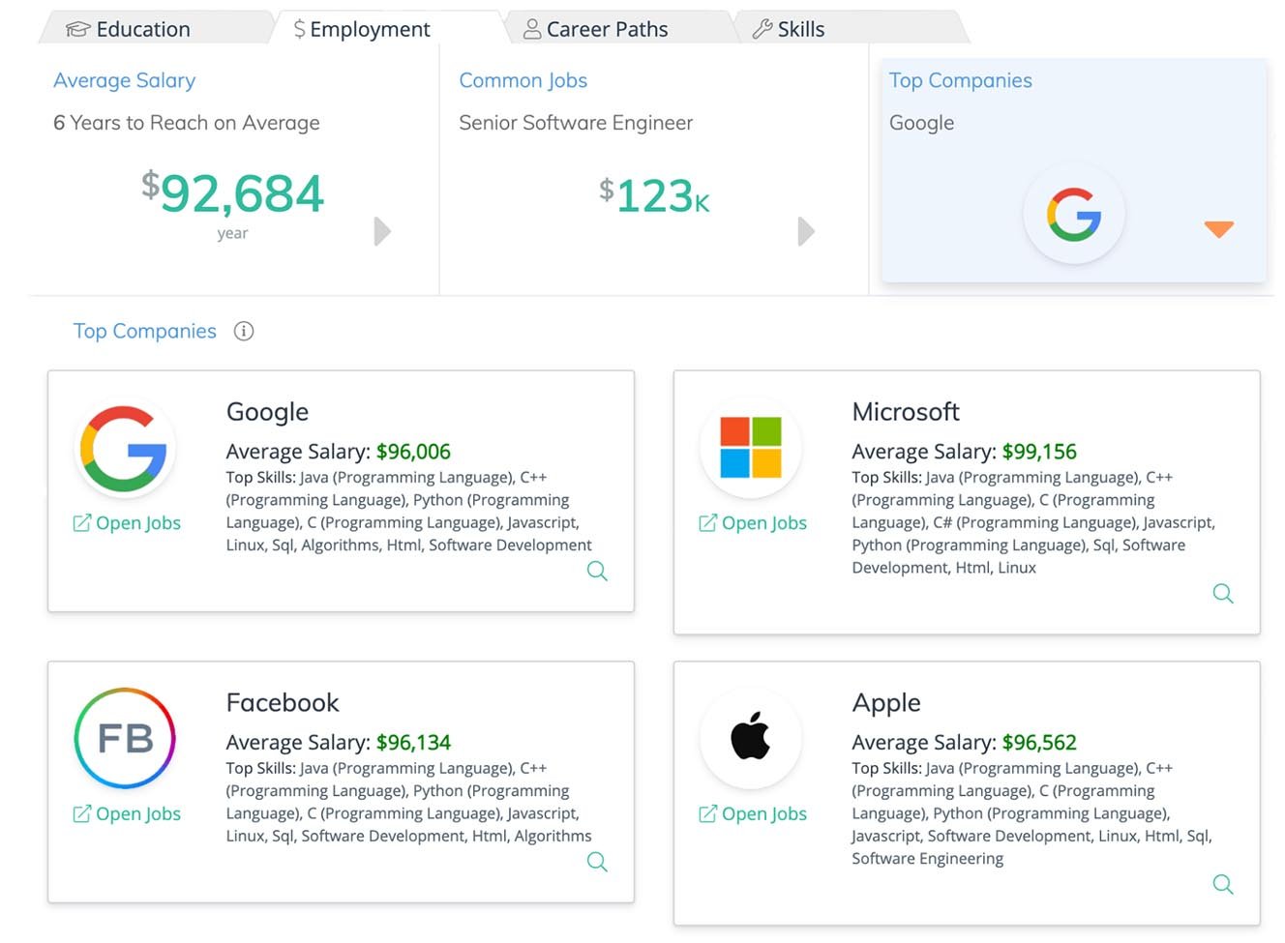Screen dimensions: 1285x943
Task: Open the Education tab
Action: [x=142, y=28]
